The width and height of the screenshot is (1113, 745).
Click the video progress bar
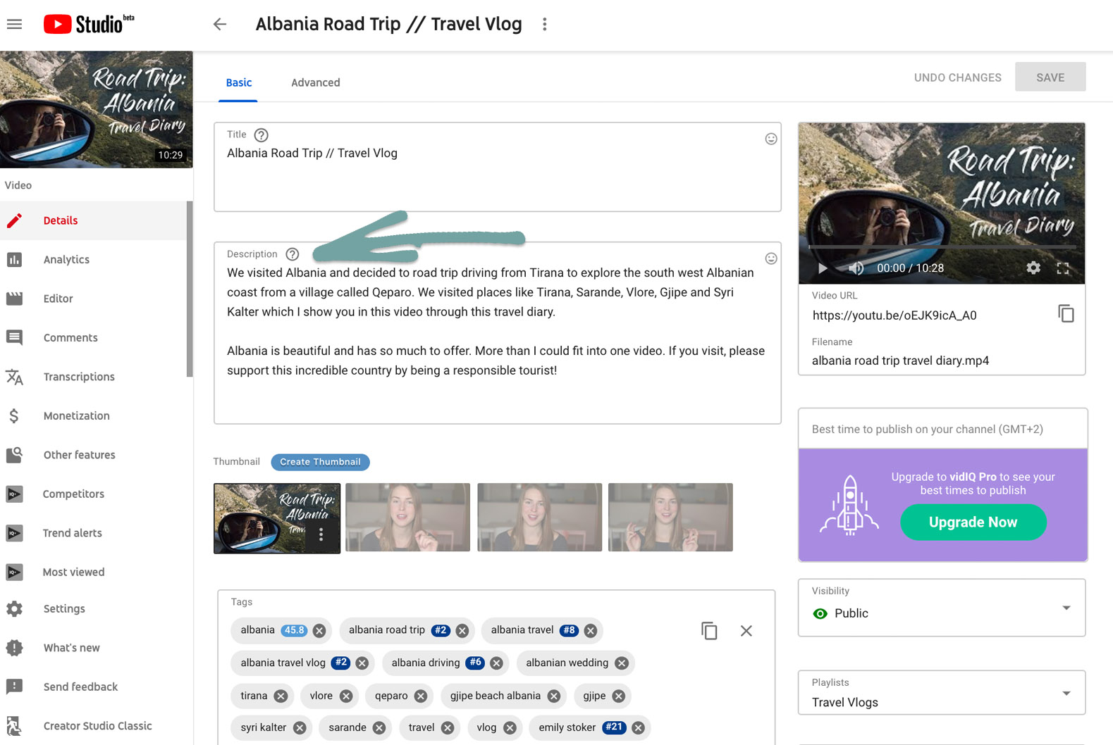coord(942,248)
